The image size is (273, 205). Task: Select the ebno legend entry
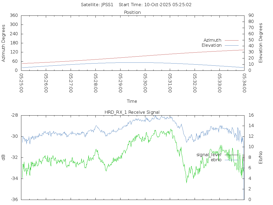(216, 160)
